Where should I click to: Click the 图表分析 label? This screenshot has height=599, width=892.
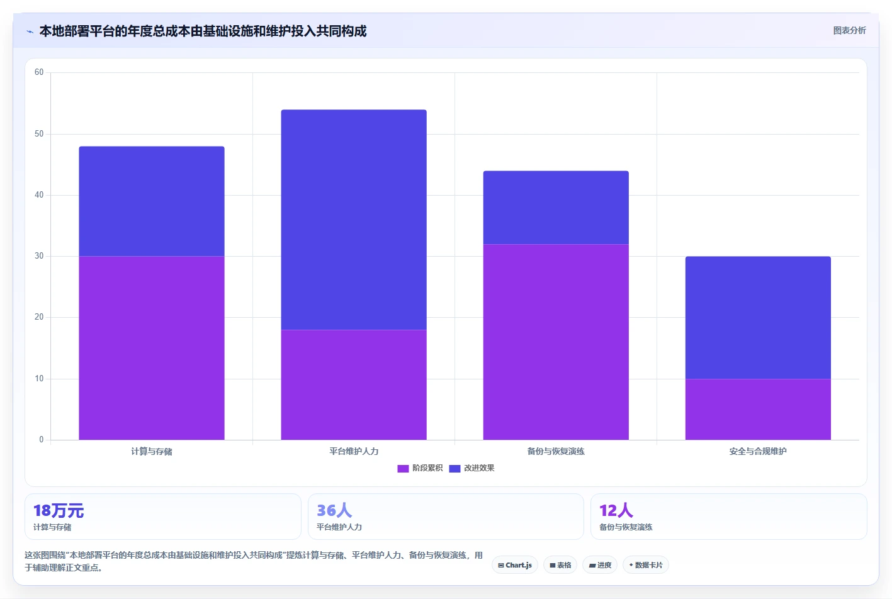point(849,30)
